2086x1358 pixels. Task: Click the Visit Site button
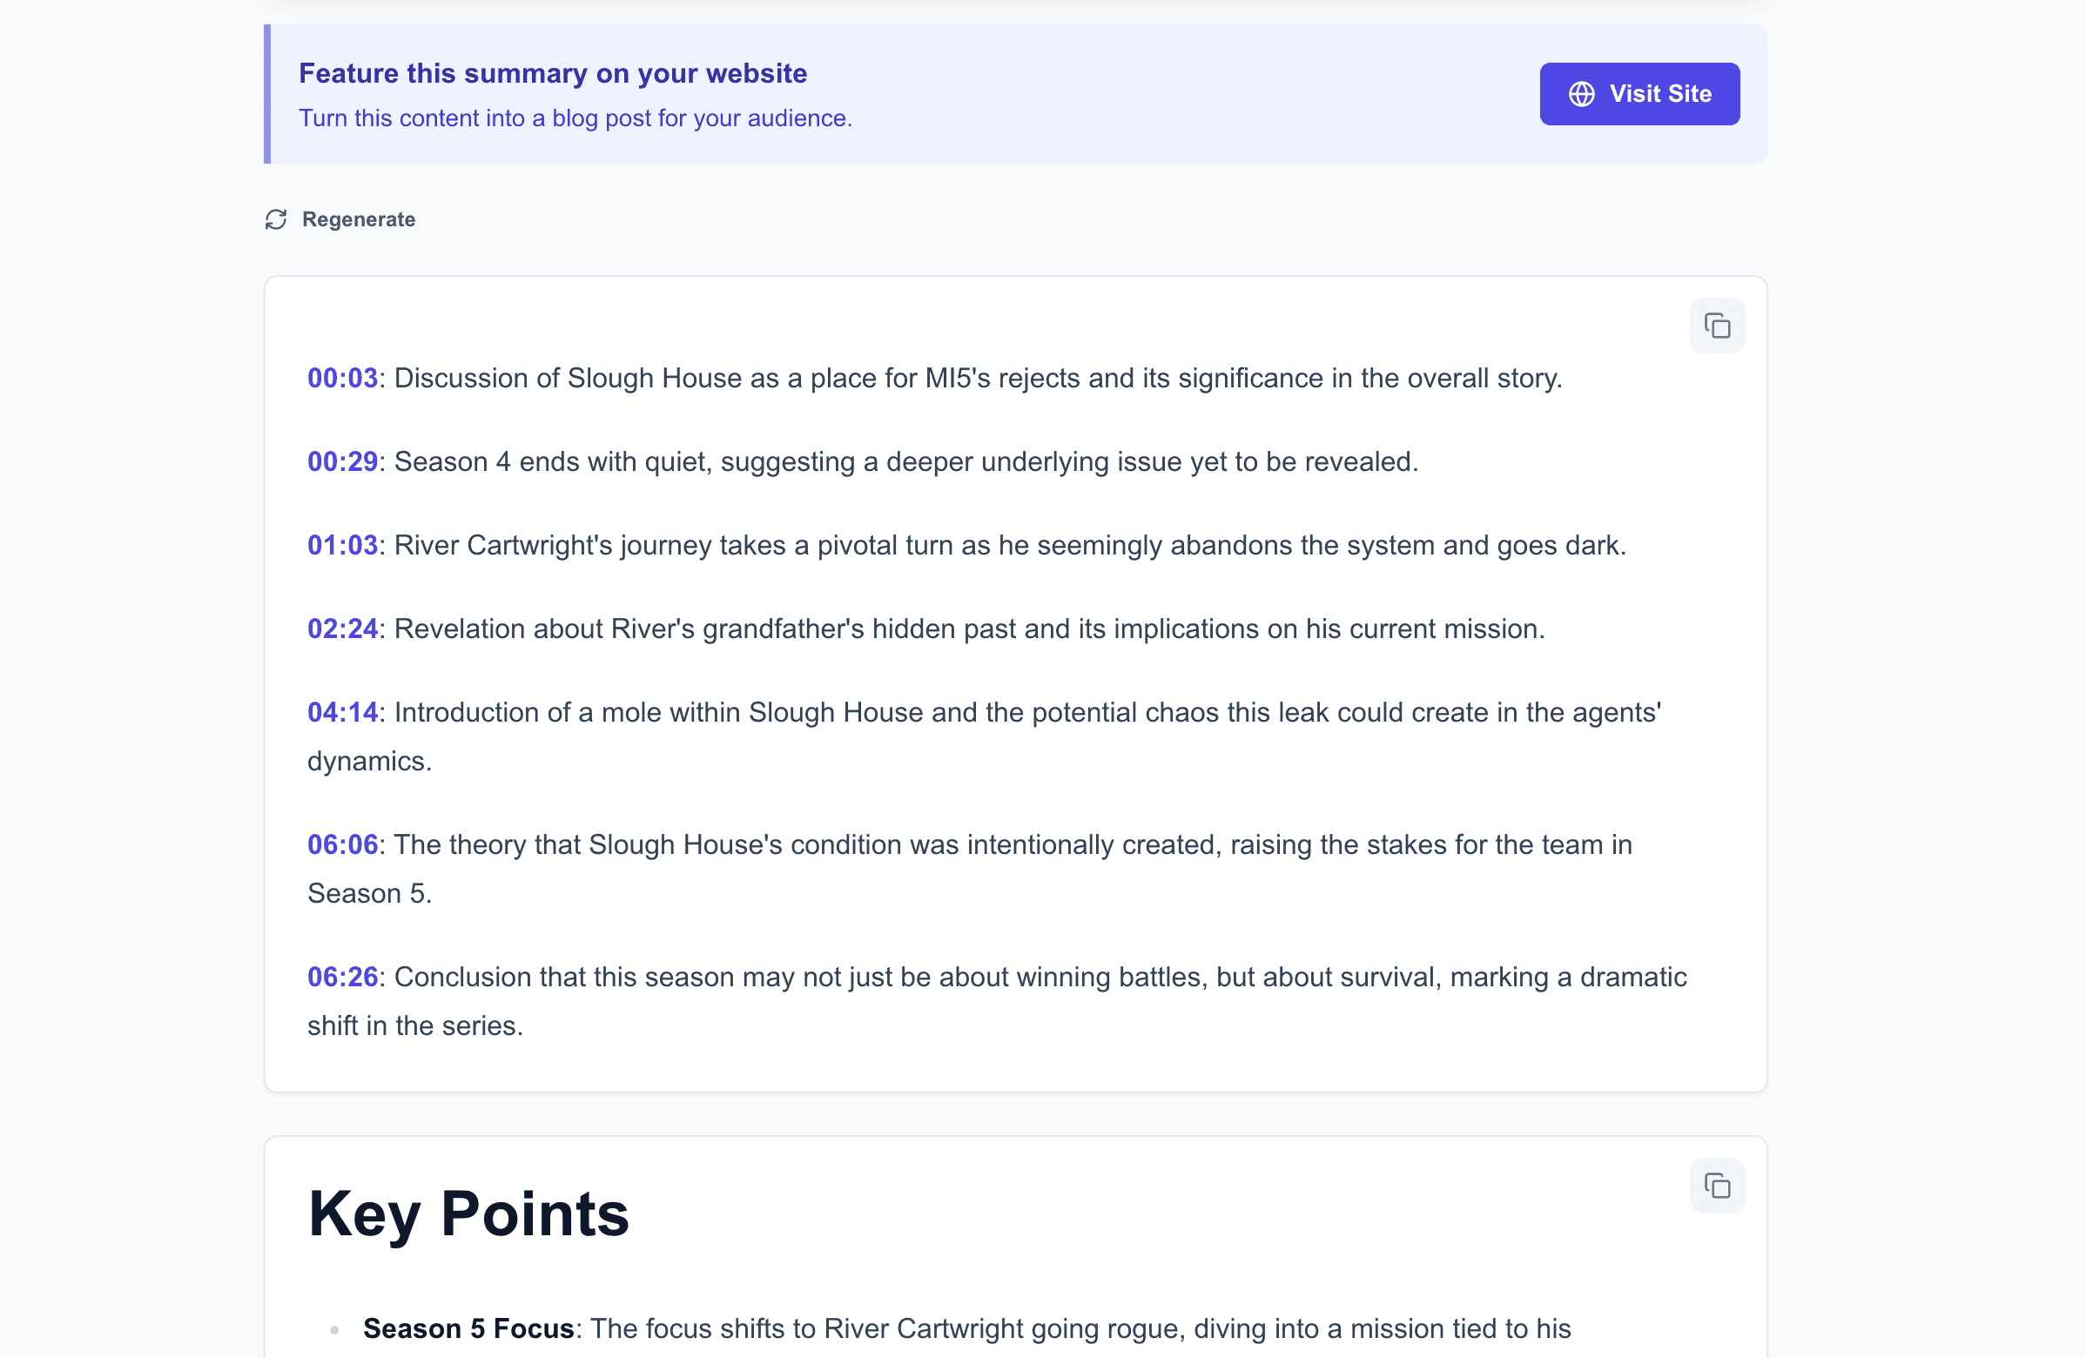coord(1639,94)
